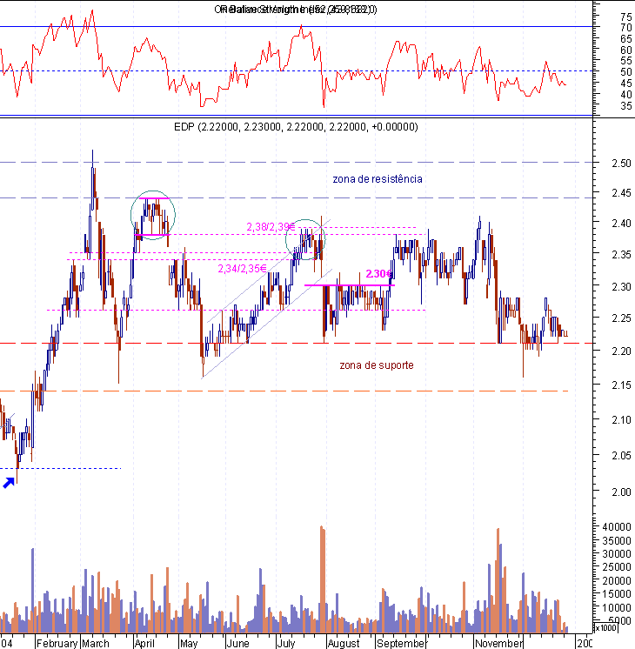
Task: Click the 45 value on RSI axis
Action: [625, 84]
